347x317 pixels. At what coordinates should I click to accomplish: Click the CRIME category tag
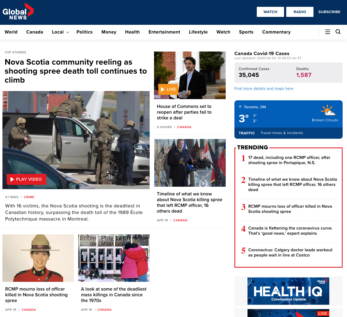29,197
